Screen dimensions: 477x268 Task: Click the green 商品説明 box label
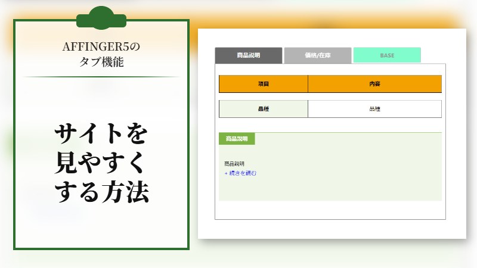tap(237, 139)
